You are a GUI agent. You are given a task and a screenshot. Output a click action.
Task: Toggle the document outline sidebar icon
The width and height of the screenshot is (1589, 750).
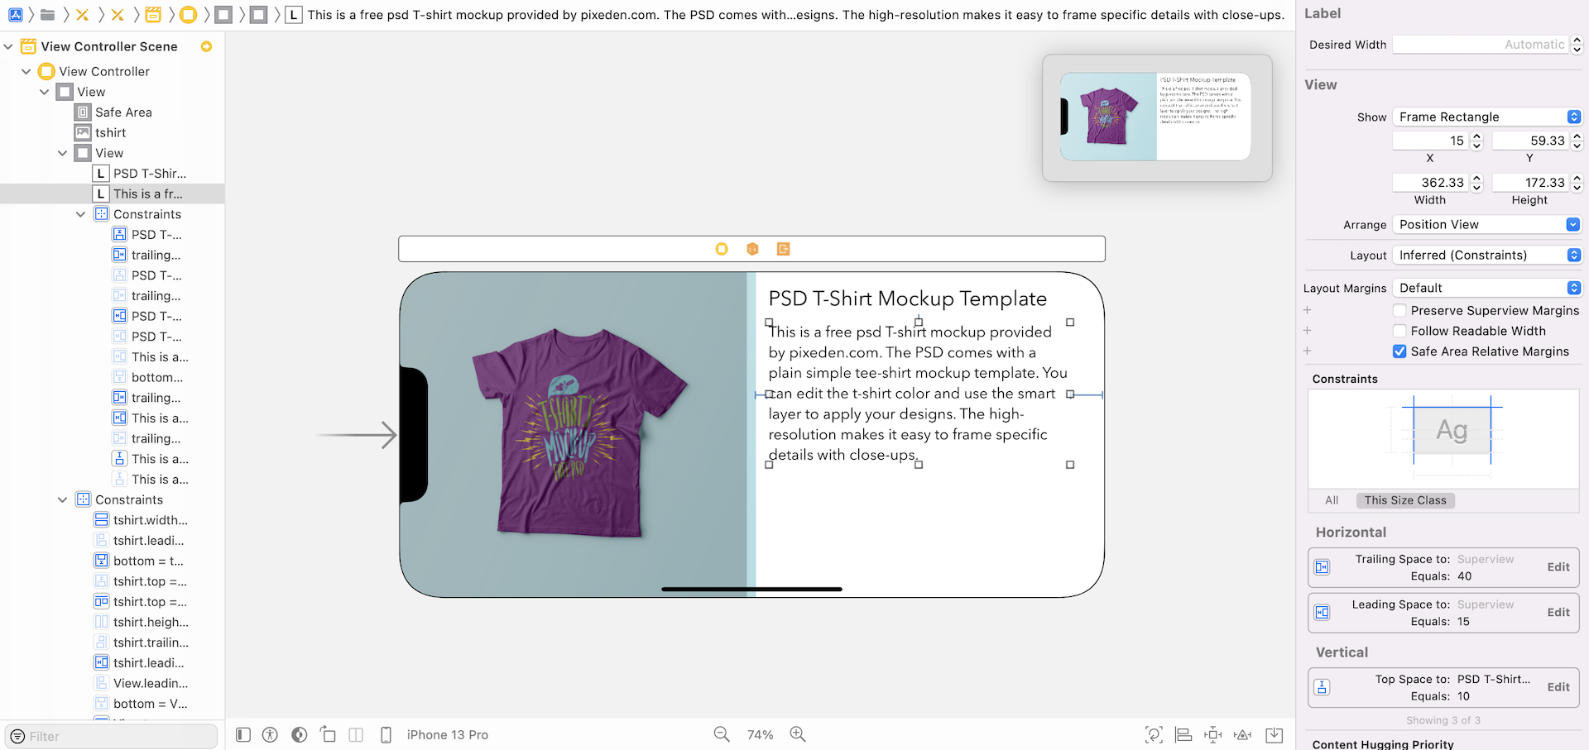pos(243,734)
